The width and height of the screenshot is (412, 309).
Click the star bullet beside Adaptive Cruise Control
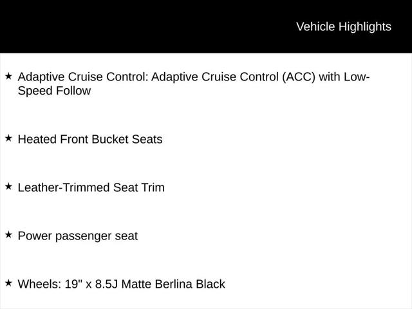click(x=8, y=76)
